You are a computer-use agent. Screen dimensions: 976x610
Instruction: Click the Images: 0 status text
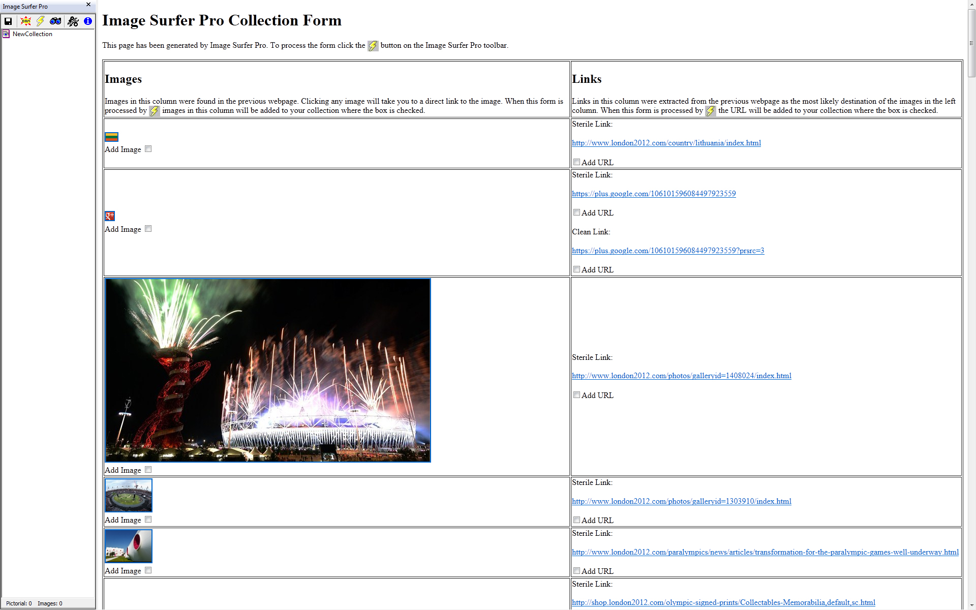[50, 603]
